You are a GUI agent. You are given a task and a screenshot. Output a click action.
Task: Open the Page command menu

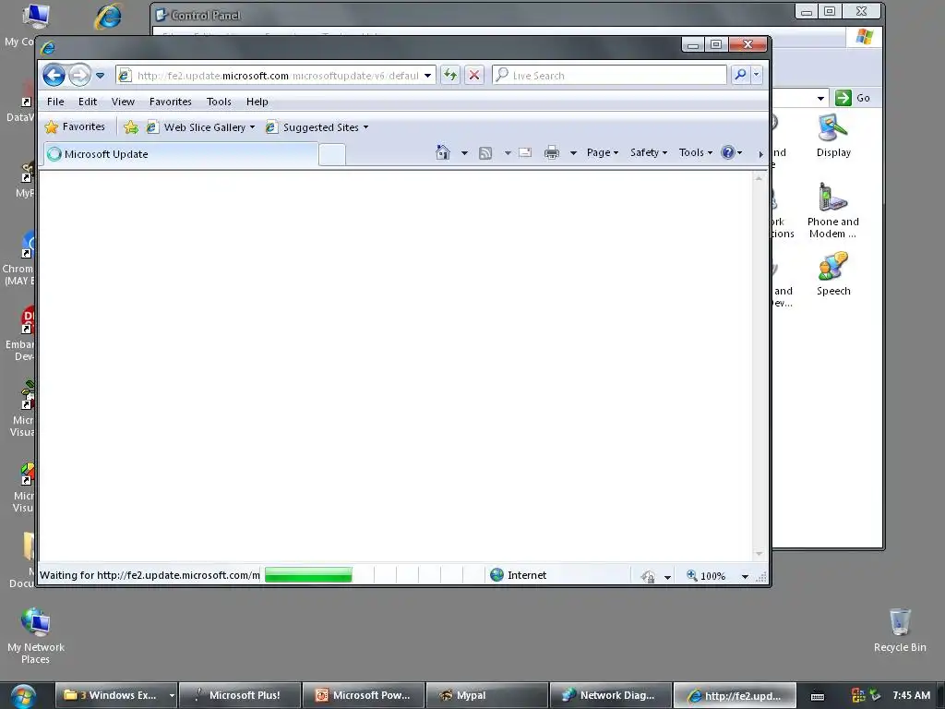[602, 152]
